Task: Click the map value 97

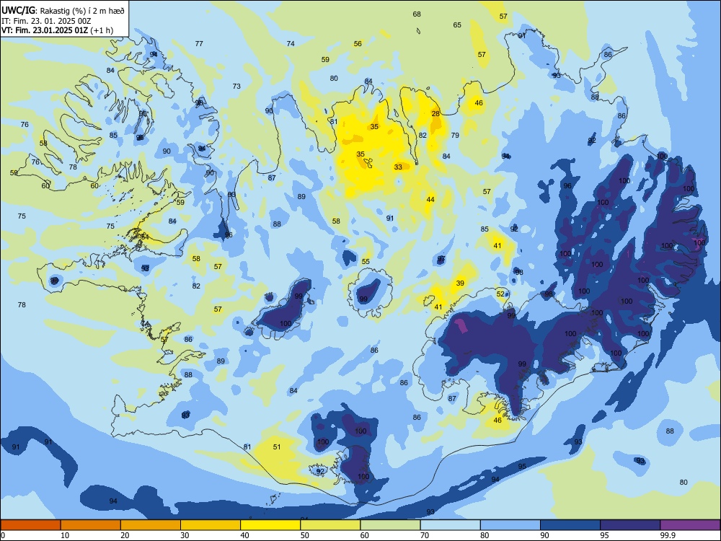Action: pos(441,259)
